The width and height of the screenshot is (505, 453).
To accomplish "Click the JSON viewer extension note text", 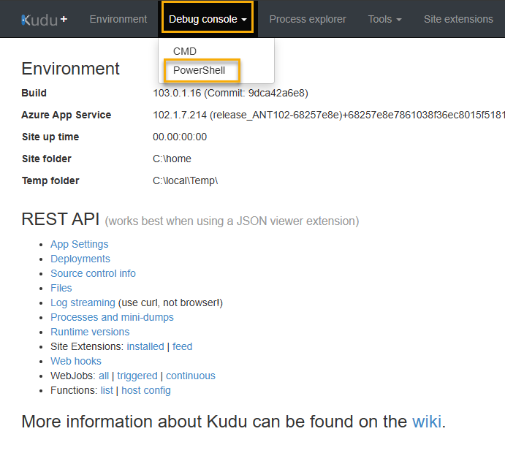I will 232,221.
